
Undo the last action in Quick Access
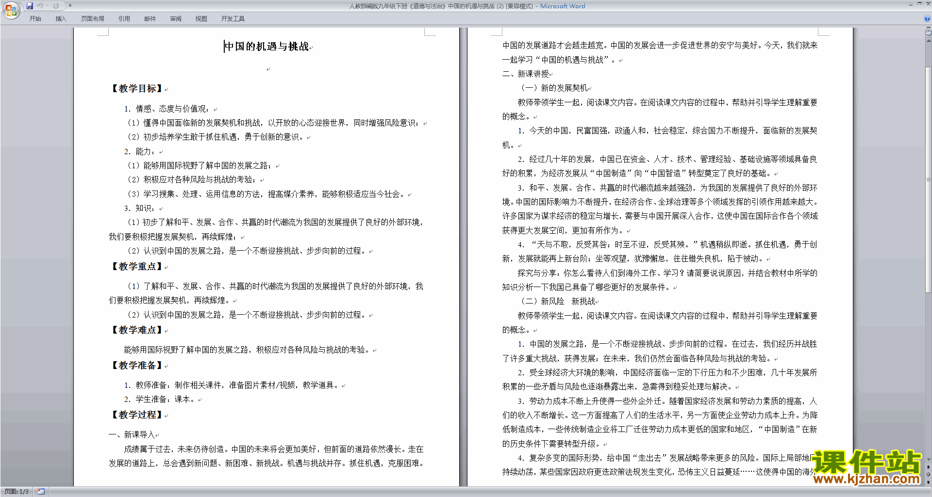(40, 6)
